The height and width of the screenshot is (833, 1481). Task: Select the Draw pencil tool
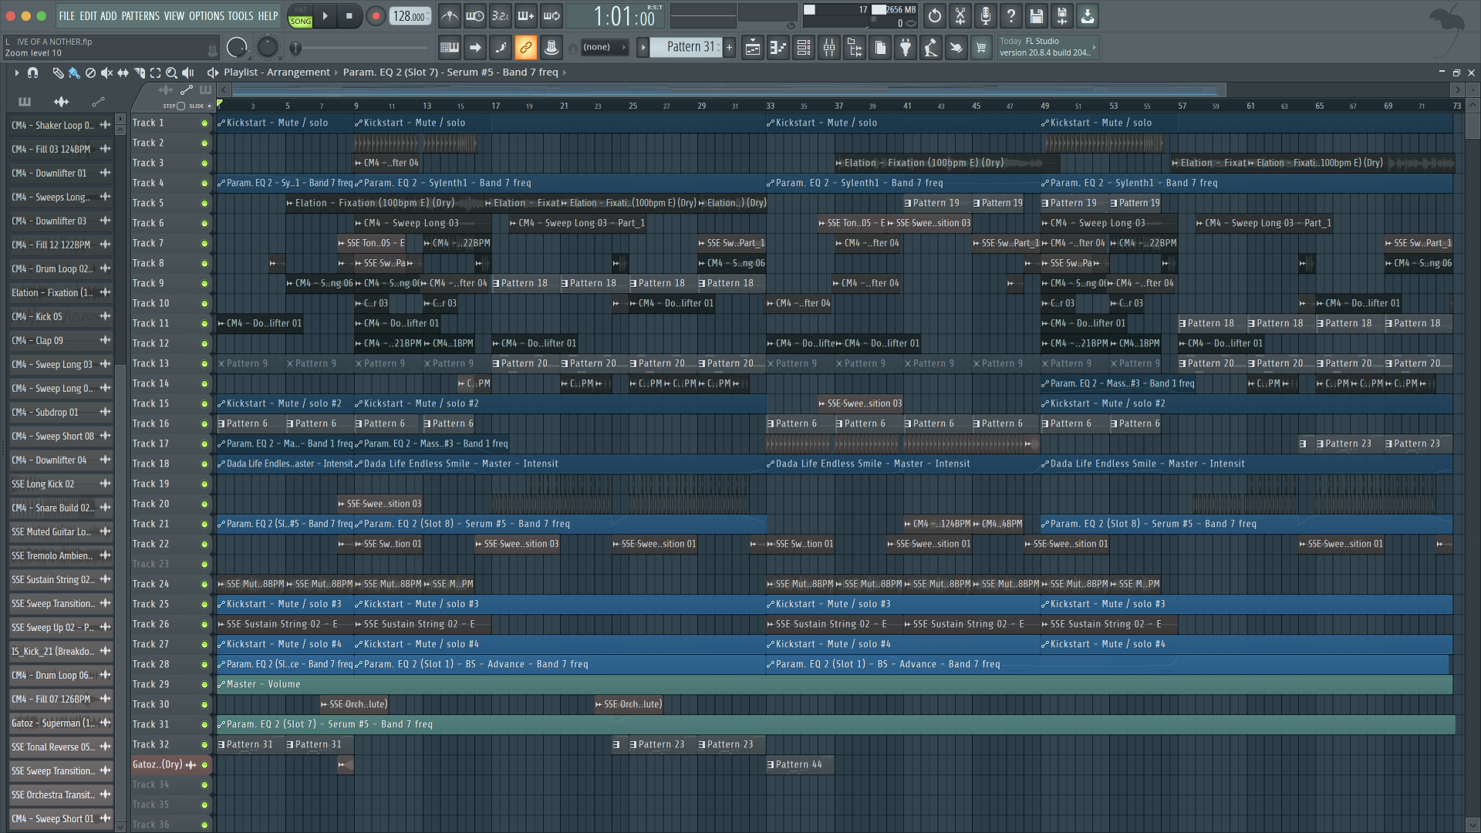[x=58, y=73]
